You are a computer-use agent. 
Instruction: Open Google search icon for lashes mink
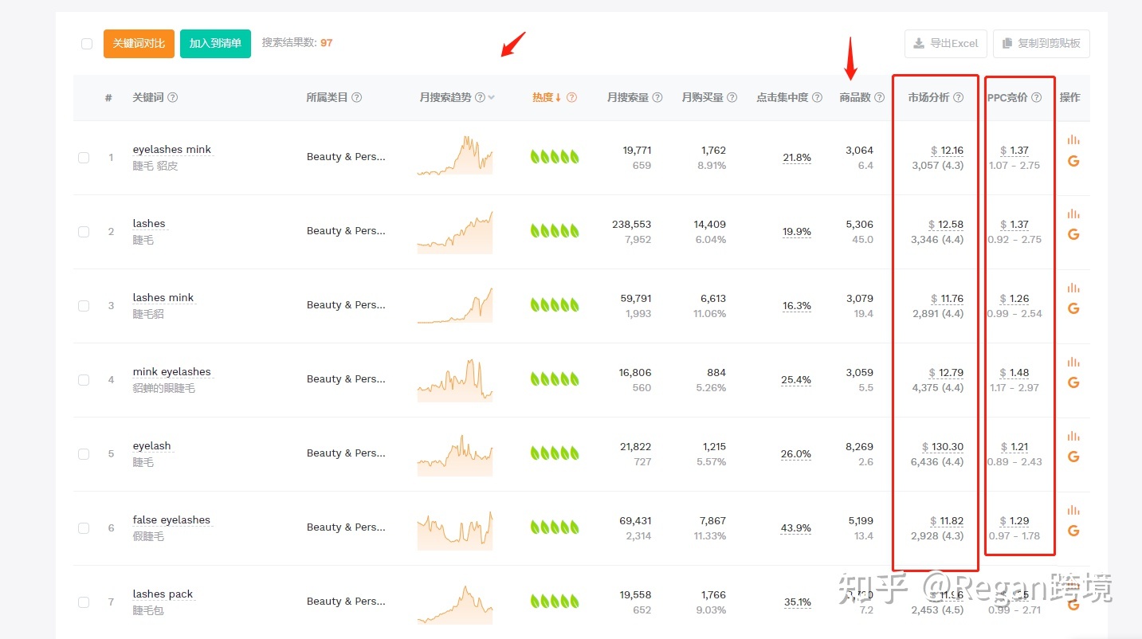1073,308
